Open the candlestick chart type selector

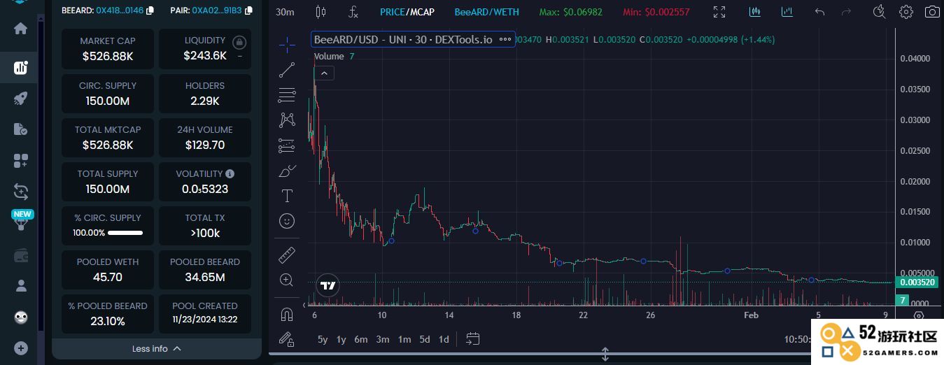pyautogui.click(x=321, y=12)
